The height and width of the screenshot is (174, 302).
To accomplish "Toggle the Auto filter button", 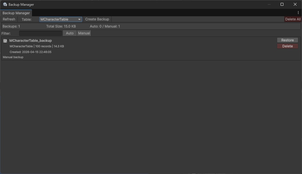I will click(x=70, y=33).
